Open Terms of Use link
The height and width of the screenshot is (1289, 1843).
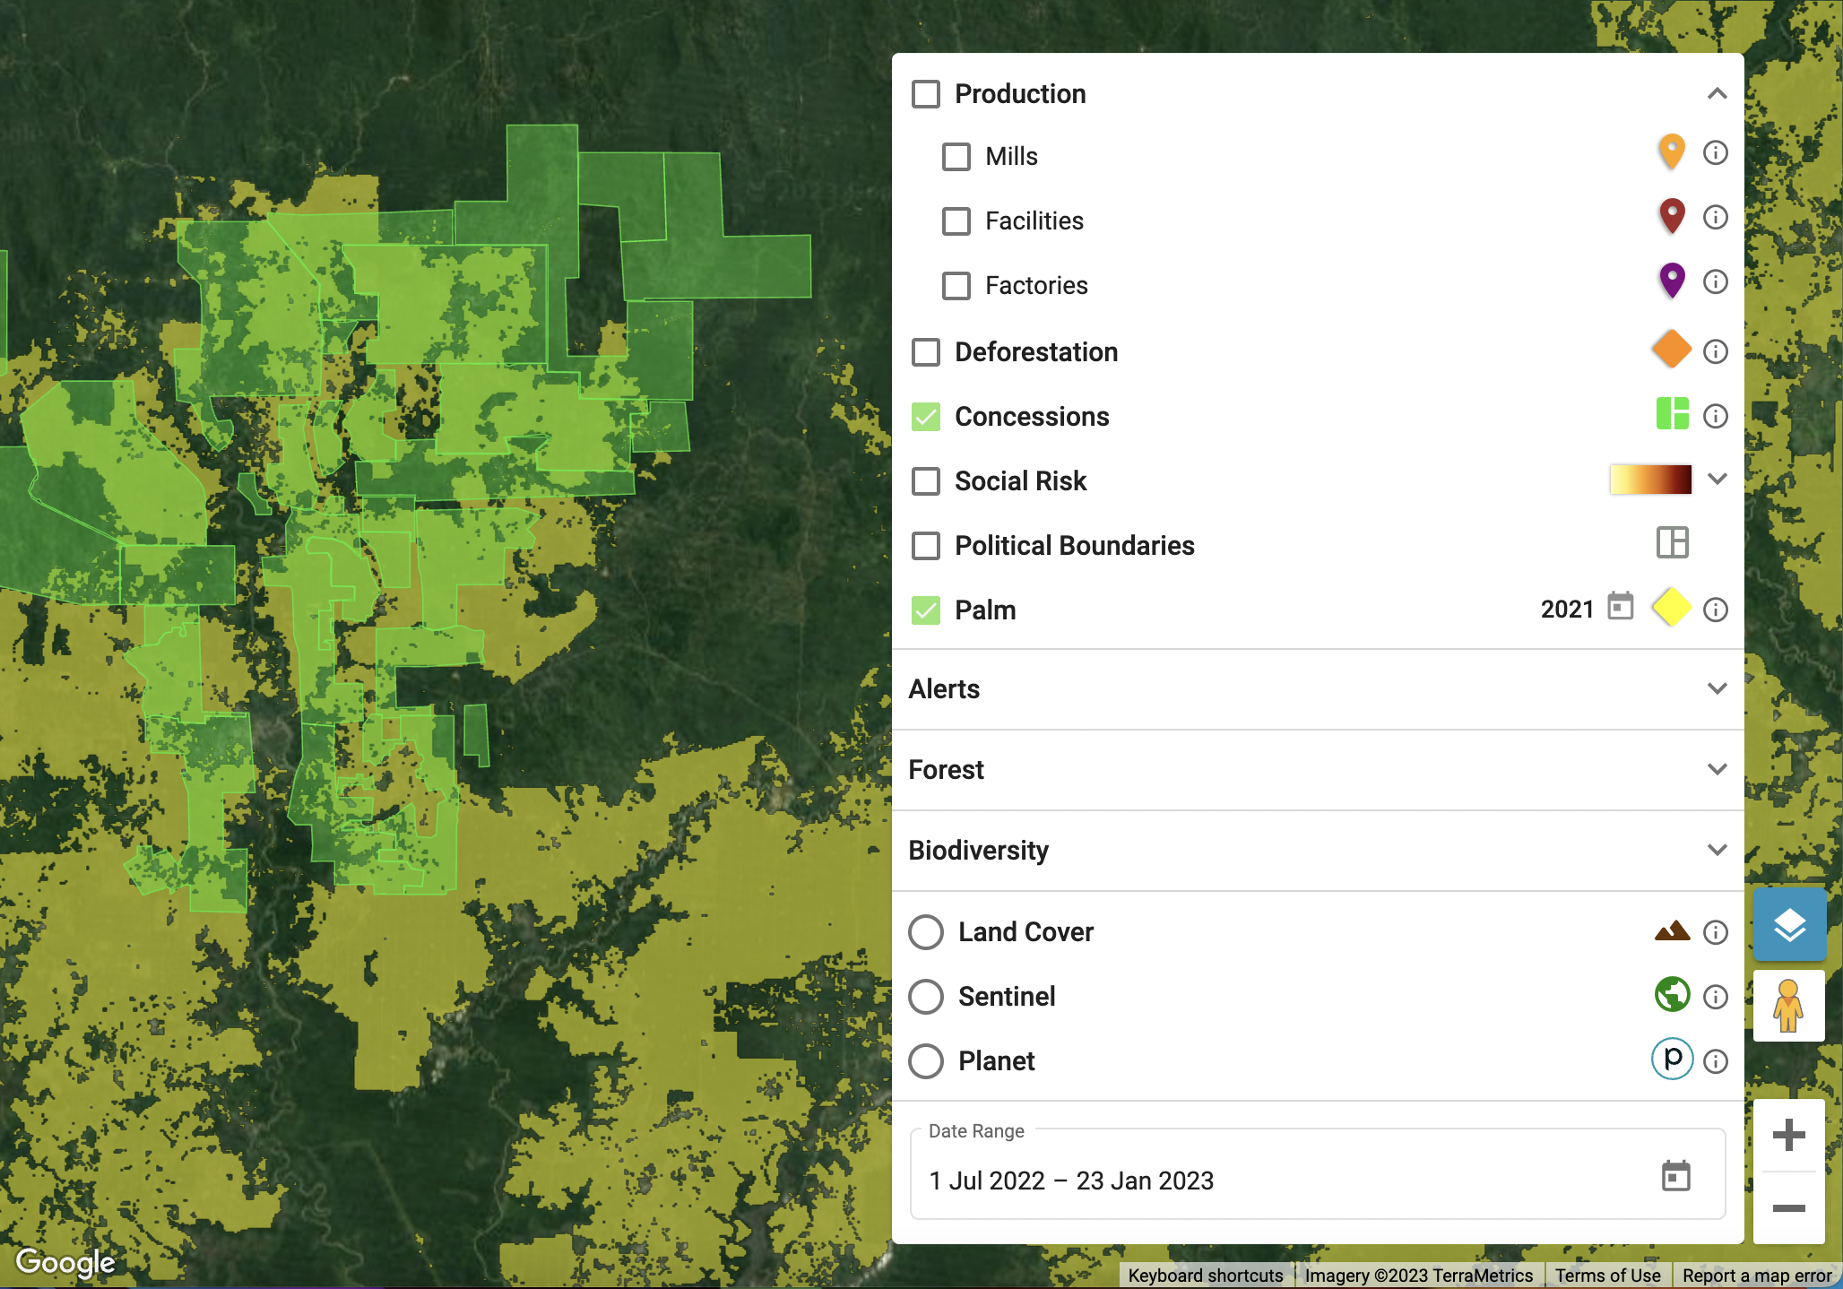1607,1275
